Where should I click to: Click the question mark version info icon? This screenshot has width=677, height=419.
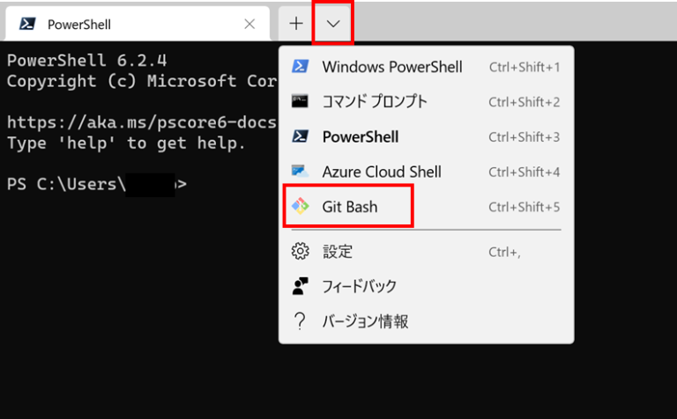[x=300, y=321]
